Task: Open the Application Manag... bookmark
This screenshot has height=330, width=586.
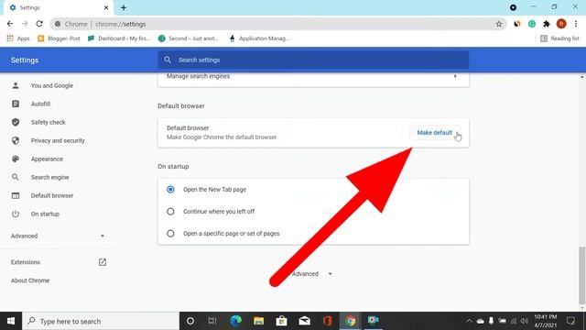Action: (259, 38)
